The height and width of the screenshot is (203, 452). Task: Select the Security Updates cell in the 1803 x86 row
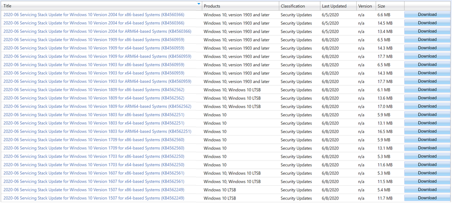[x=296, y=115]
